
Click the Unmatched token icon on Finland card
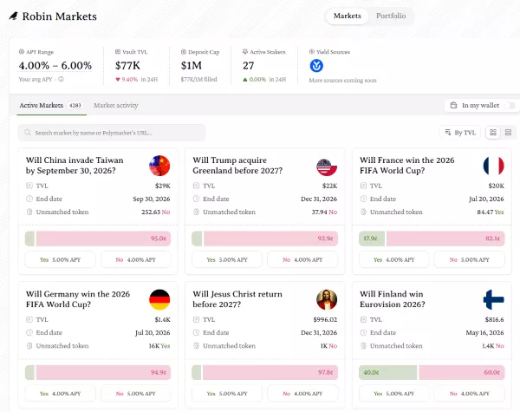pyautogui.click(x=363, y=345)
